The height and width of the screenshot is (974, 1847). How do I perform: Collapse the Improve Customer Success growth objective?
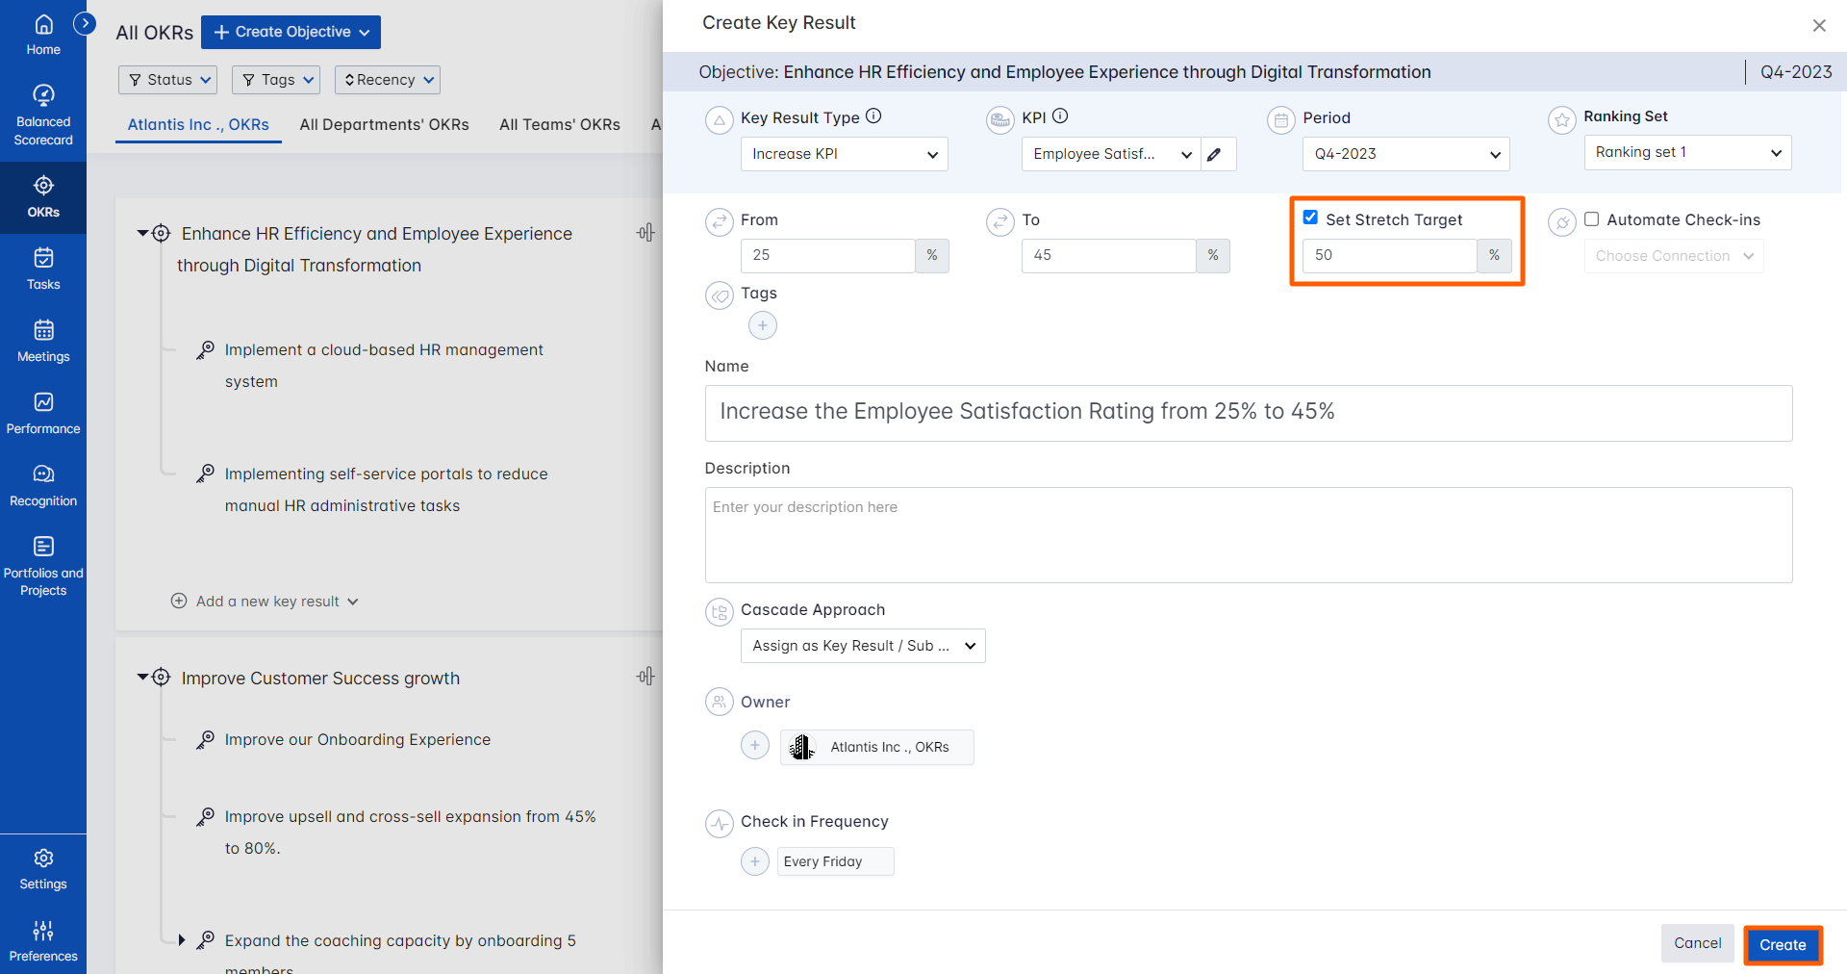[x=142, y=678]
